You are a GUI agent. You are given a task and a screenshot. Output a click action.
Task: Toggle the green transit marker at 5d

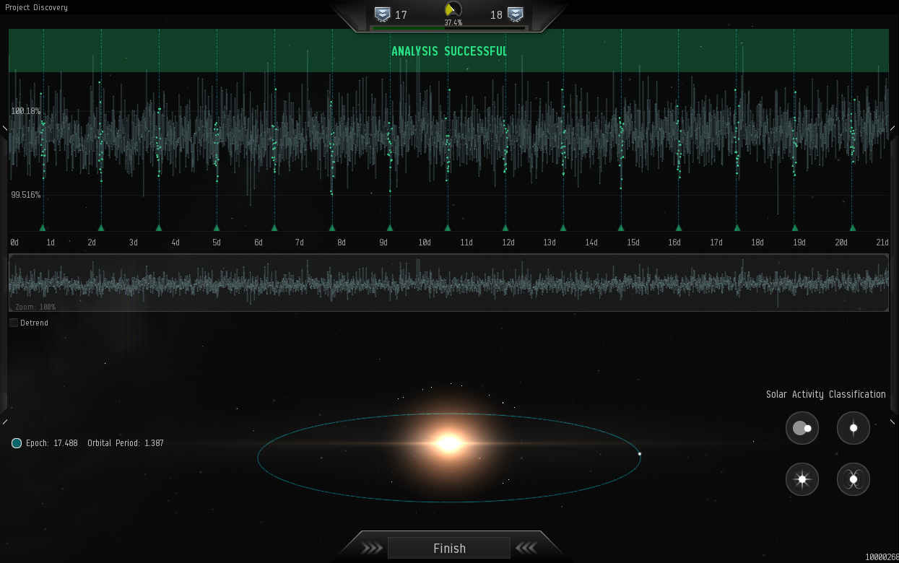point(216,227)
